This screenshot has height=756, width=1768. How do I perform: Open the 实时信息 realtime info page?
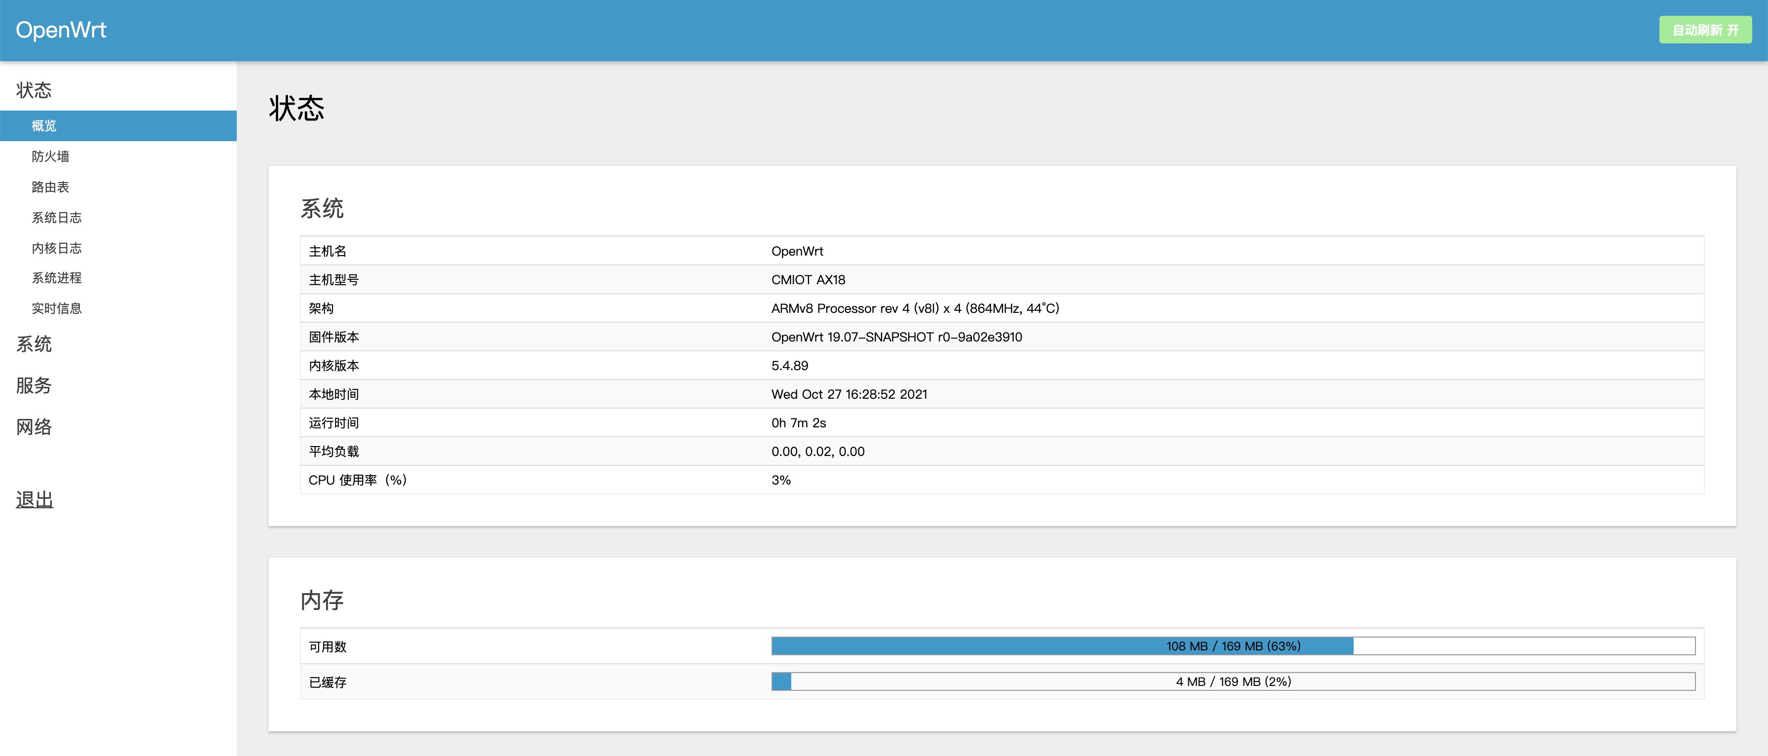56,308
